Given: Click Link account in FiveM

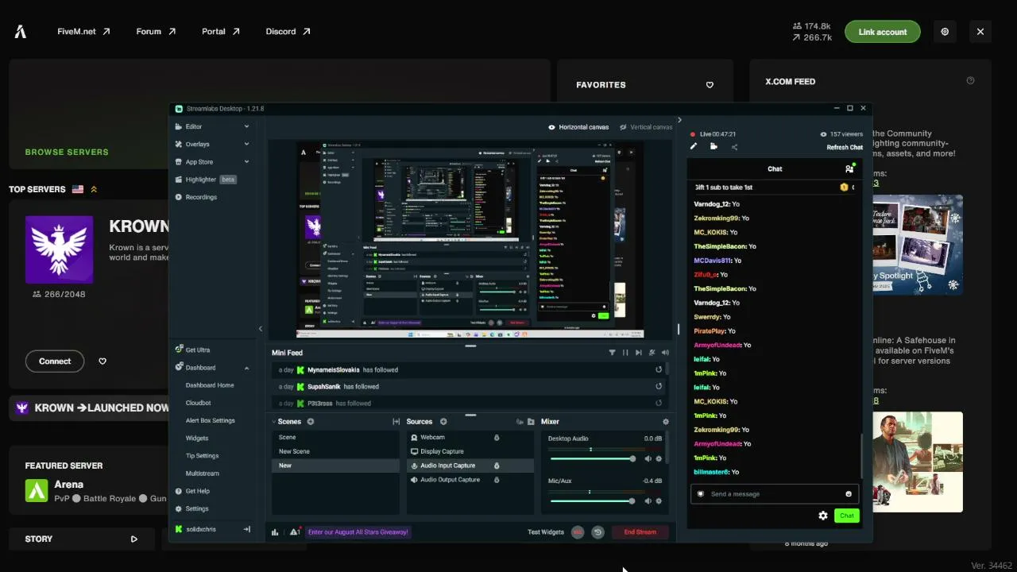Looking at the screenshot, I should pos(882,32).
